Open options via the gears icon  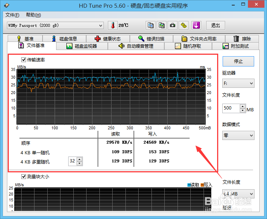(x=183, y=25)
